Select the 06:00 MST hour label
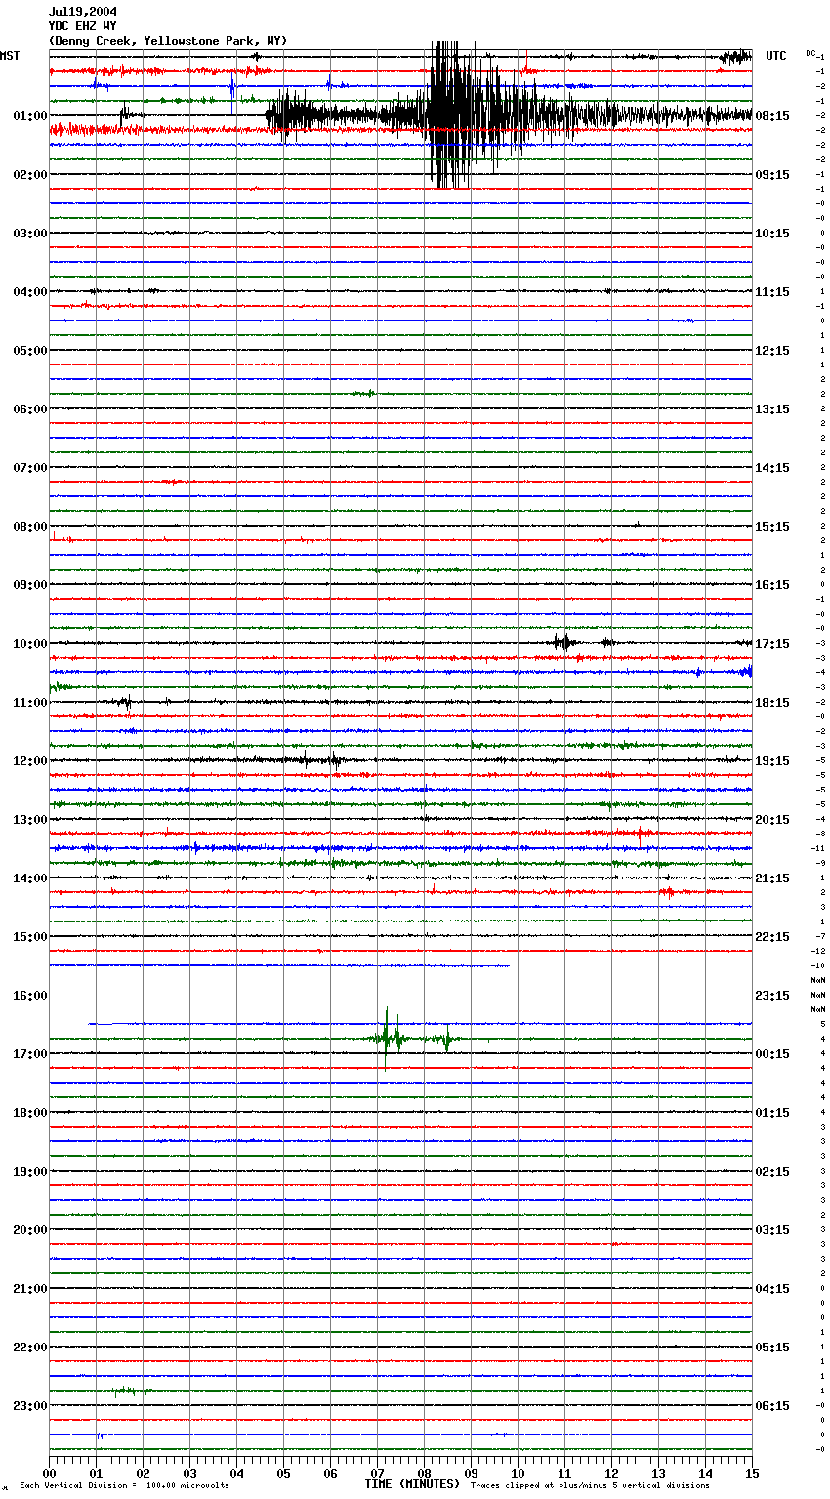830x1499 pixels. (30, 409)
